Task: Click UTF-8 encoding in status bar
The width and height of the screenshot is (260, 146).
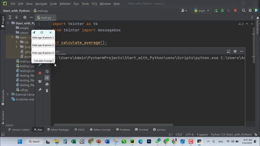Action: click(189, 134)
